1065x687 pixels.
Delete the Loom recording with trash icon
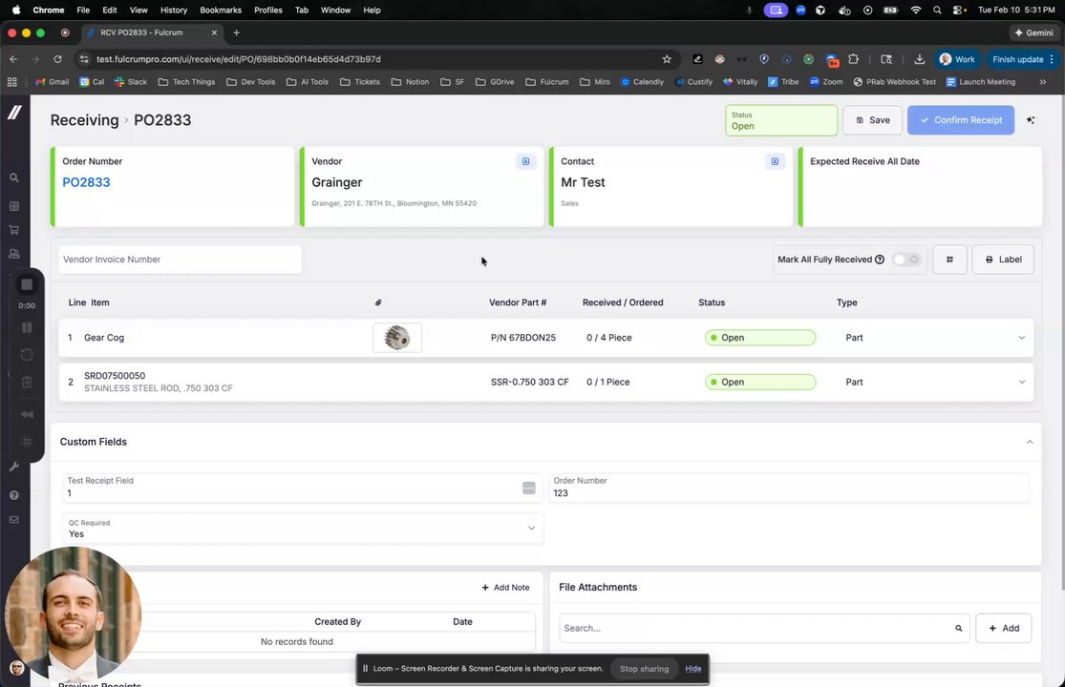(x=27, y=383)
